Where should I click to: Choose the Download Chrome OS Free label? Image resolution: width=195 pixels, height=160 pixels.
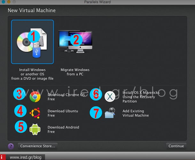(66, 97)
